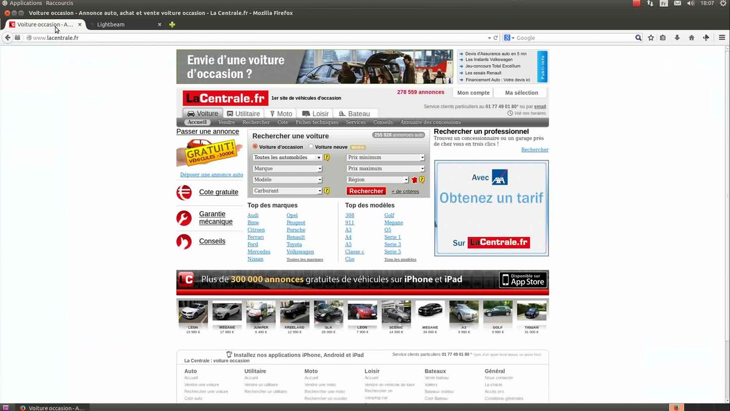Image resolution: width=730 pixels, height=411 pixels.
Task: Open the volume indicator in top panel
Action: (x=691, y=3)
